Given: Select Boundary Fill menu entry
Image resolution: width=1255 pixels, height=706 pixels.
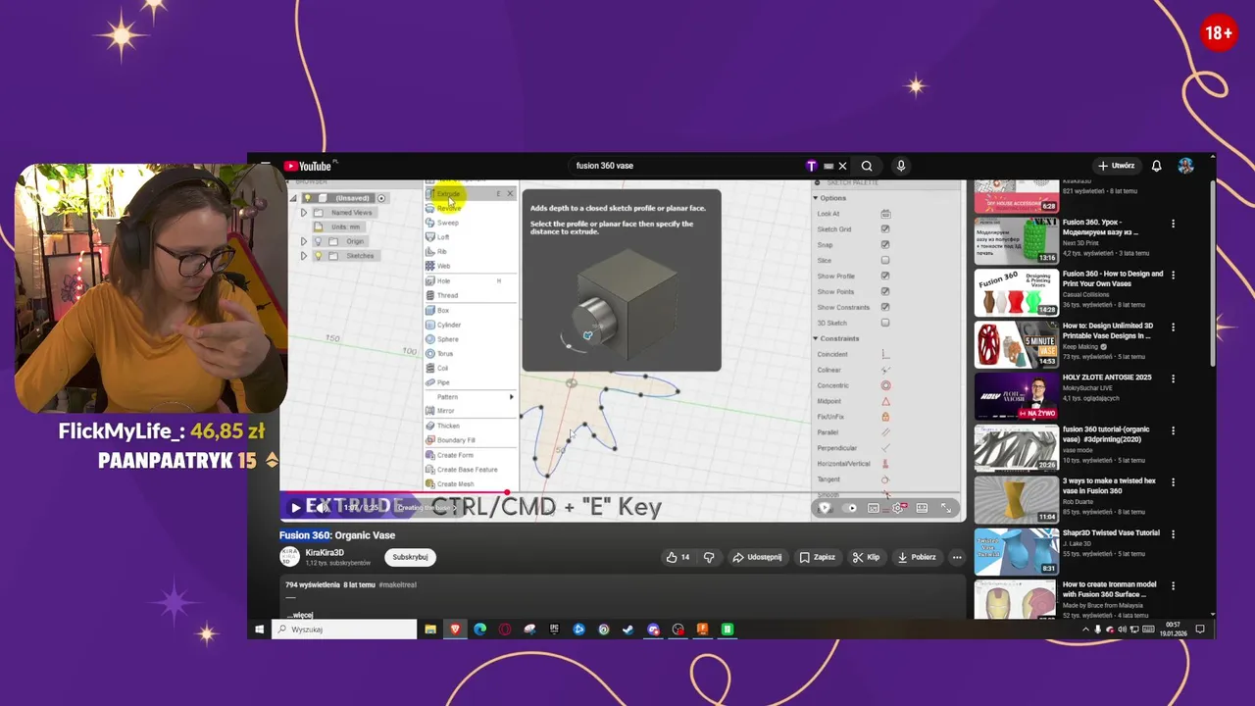Looking at the screenshot, I should [x=469, y=440].
